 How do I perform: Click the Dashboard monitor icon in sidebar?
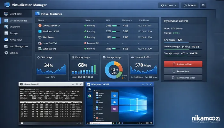5,14
